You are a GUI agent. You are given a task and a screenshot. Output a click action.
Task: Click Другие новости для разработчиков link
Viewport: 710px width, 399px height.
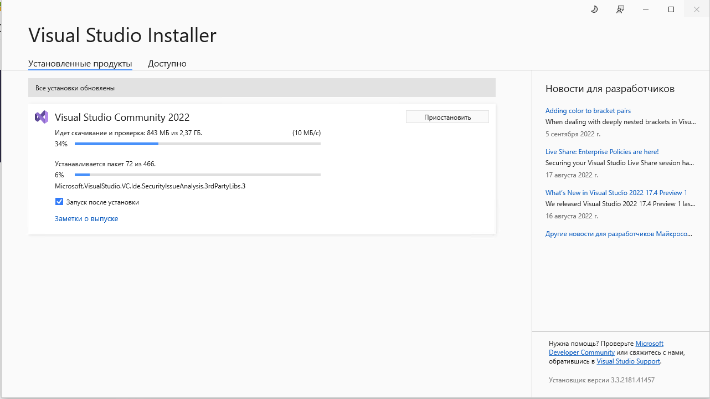[x=618, y=234]
